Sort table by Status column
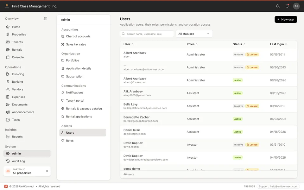The image size is (304, 190). tap(239, 44)
